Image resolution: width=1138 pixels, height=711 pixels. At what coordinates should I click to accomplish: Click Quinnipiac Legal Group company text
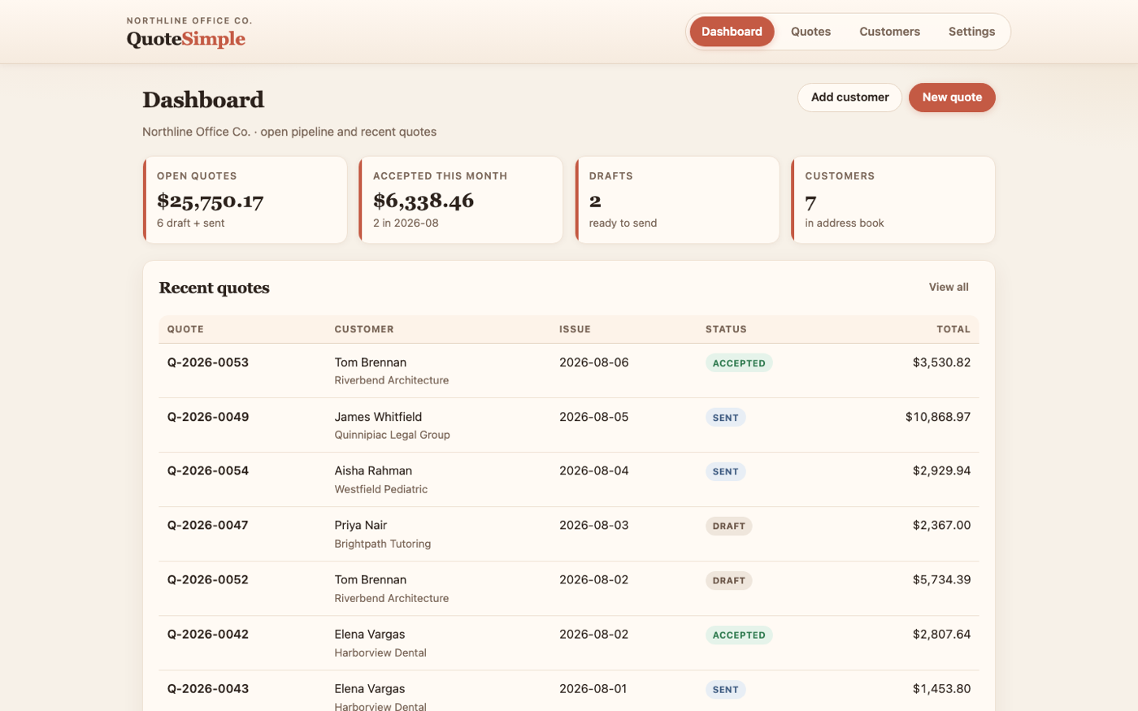coord(392,435)
